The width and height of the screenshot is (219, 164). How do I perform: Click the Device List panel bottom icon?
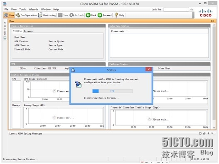[x=5, y=38]
